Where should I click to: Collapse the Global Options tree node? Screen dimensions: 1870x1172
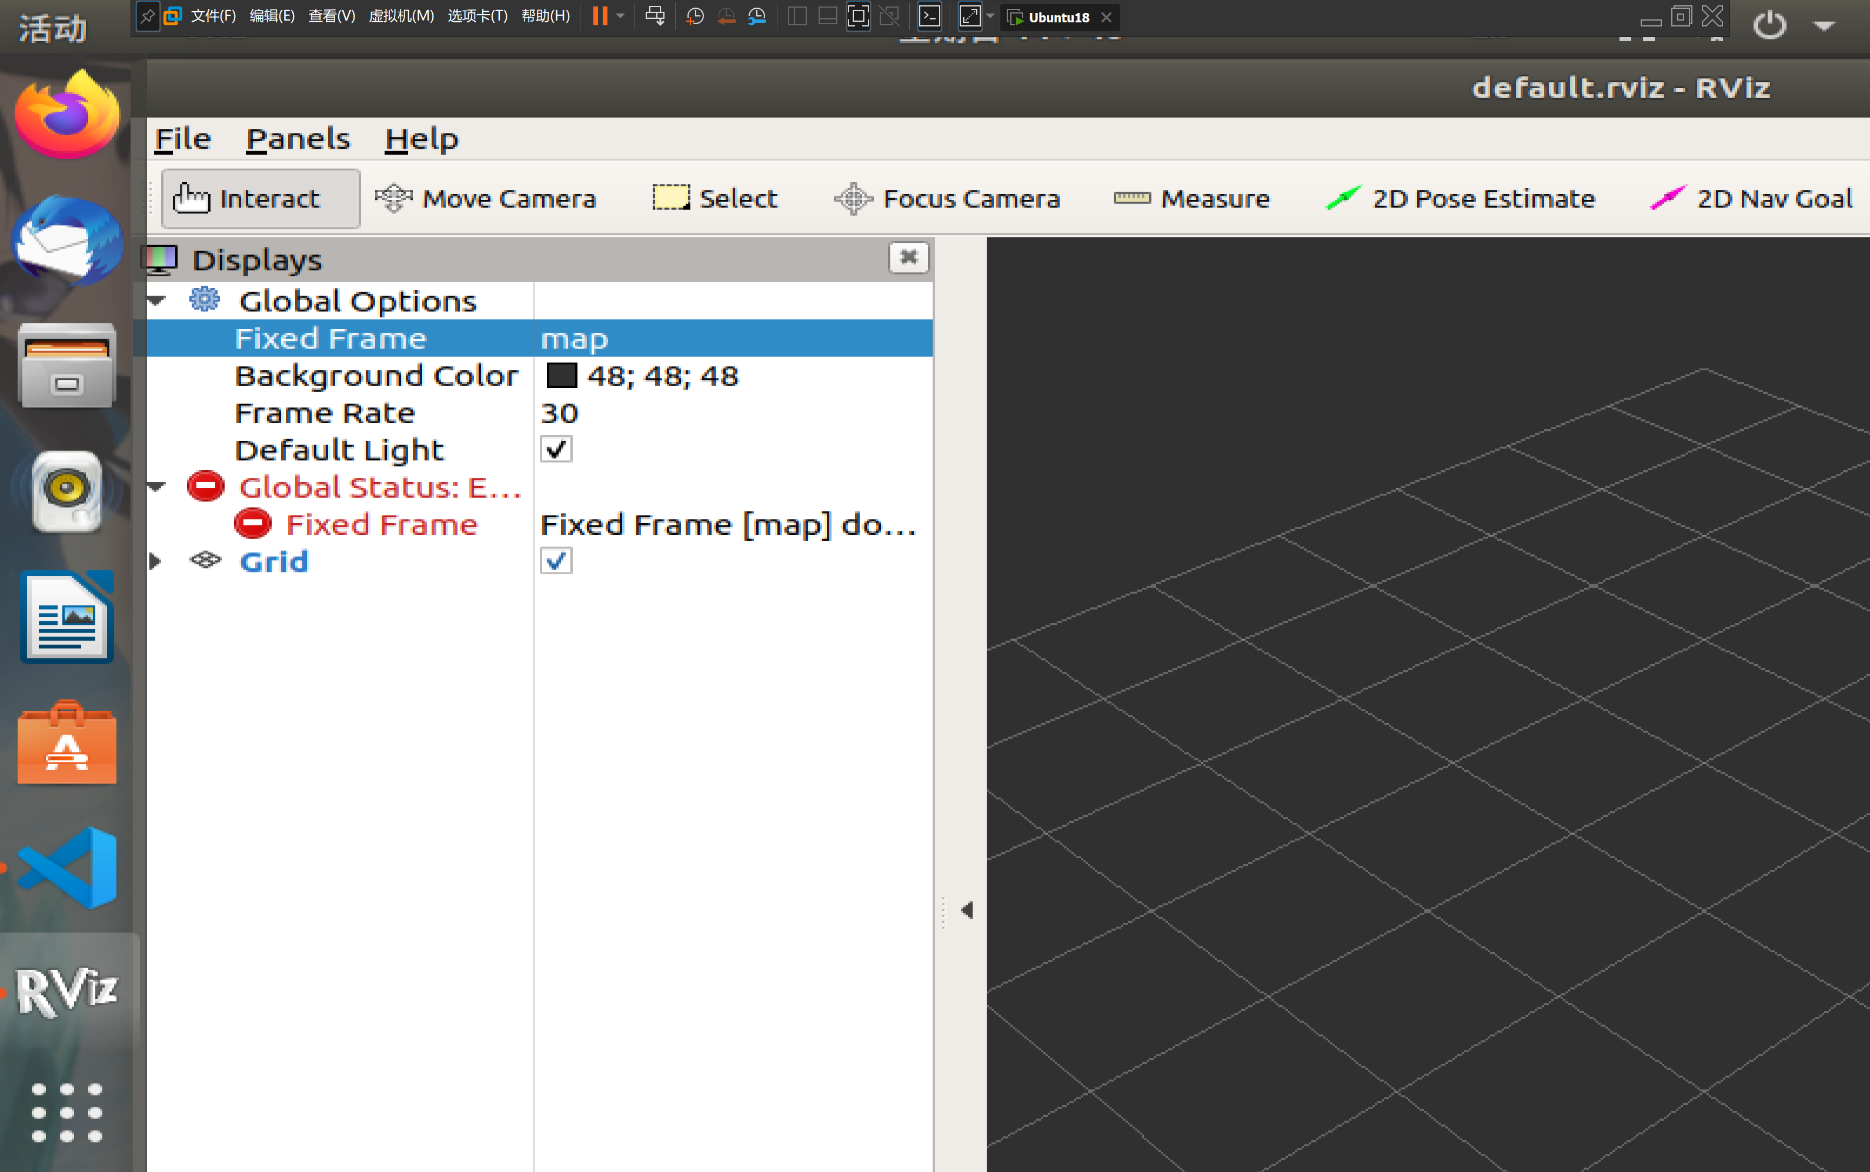coord(156,301)
